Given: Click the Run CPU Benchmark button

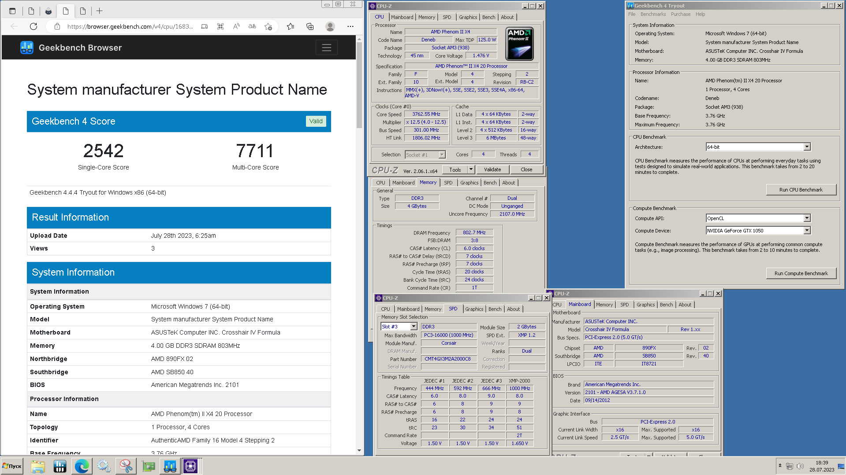Looking at the screenshot, I should (x=801, y=190).
